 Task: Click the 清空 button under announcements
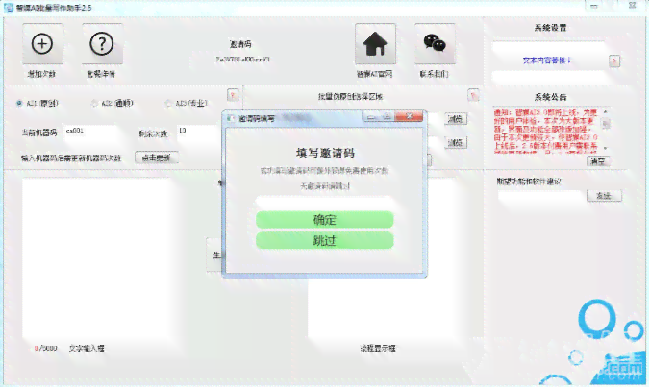pos(598,160)
